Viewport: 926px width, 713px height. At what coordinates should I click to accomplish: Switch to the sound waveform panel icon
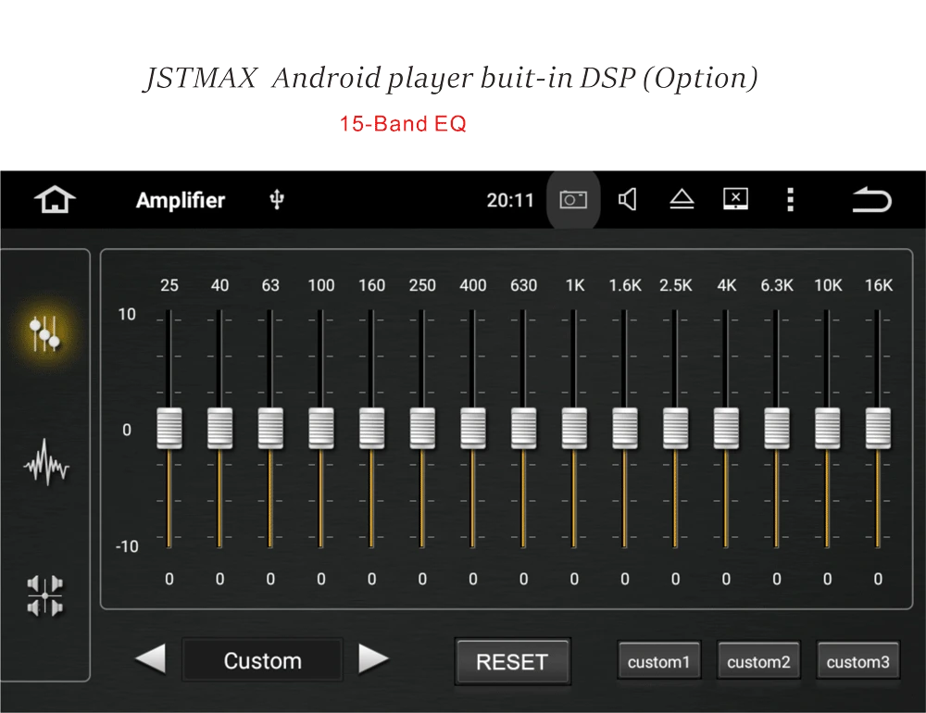[x=46, y=463]
